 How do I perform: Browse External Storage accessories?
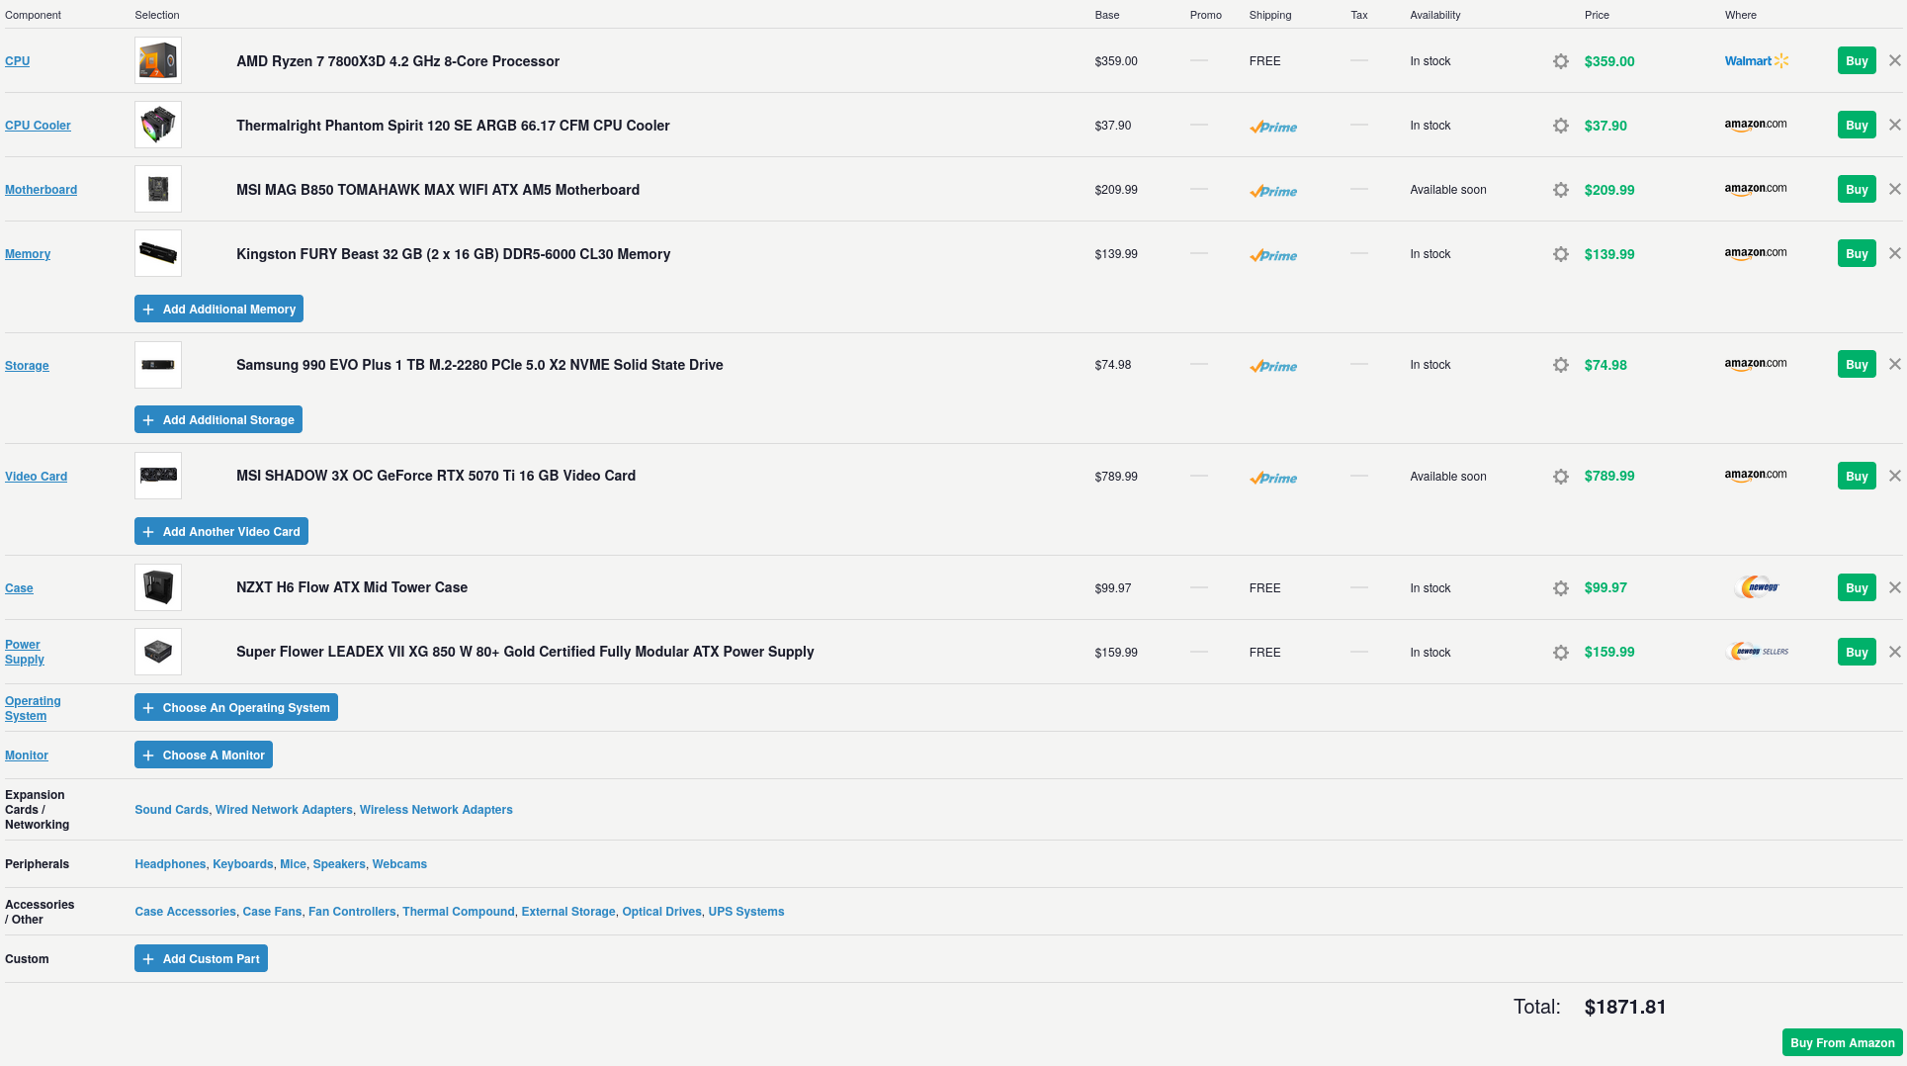point(568,912)
